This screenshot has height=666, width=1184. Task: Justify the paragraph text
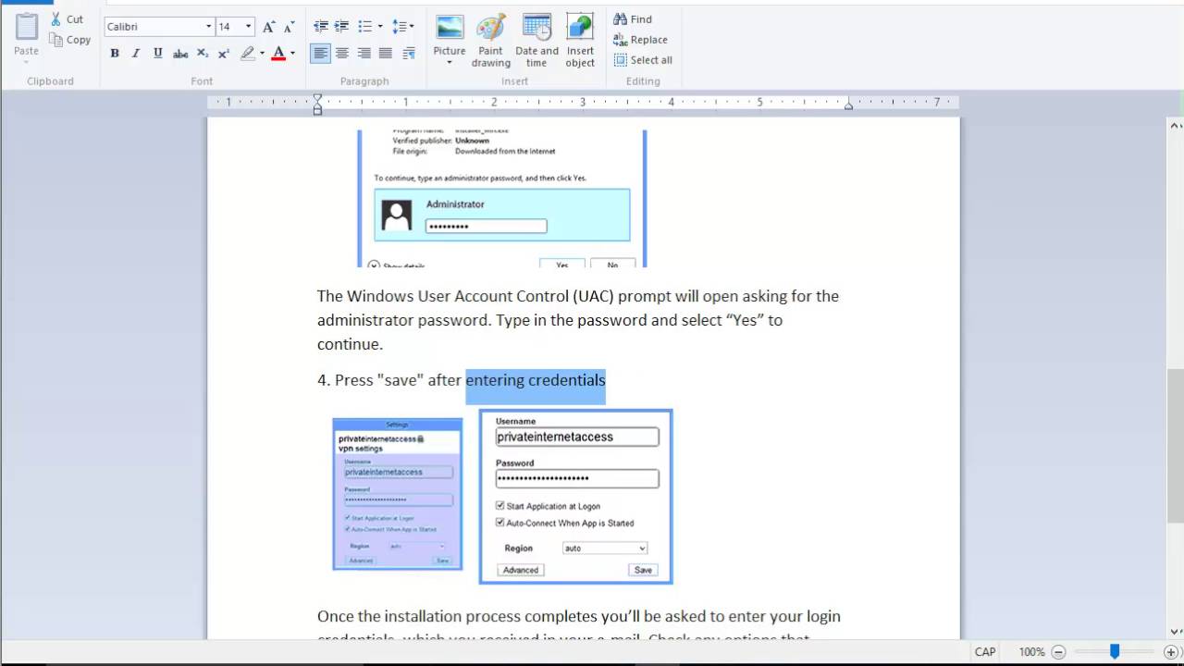click(x=386, y=54)
